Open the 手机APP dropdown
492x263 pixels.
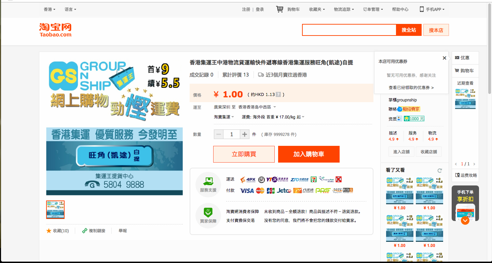pos(435,9)
